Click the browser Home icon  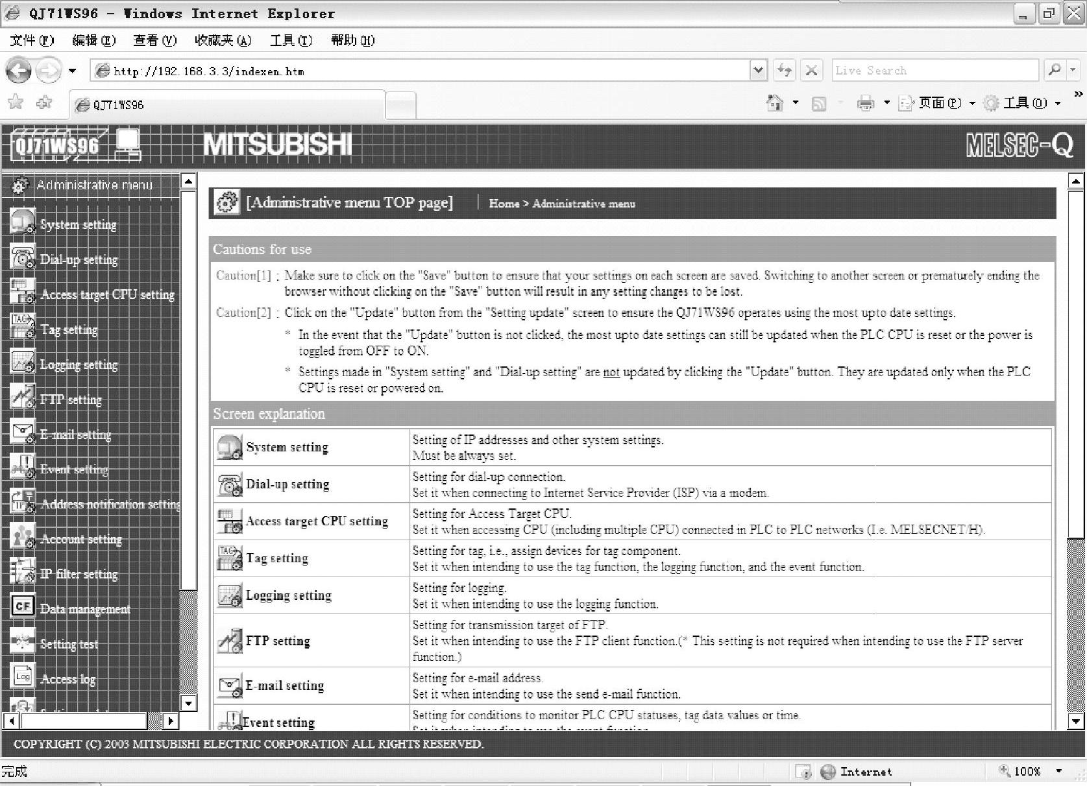(775, 103)
